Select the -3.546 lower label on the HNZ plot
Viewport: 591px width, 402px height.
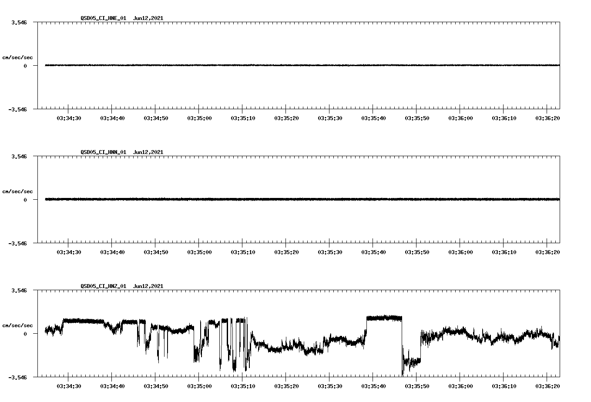17,378
